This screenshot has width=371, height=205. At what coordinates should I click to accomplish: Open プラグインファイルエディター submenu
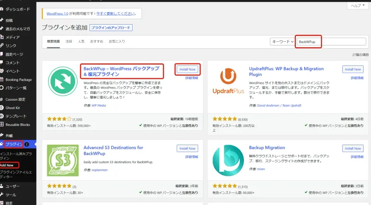coord(16,174)
